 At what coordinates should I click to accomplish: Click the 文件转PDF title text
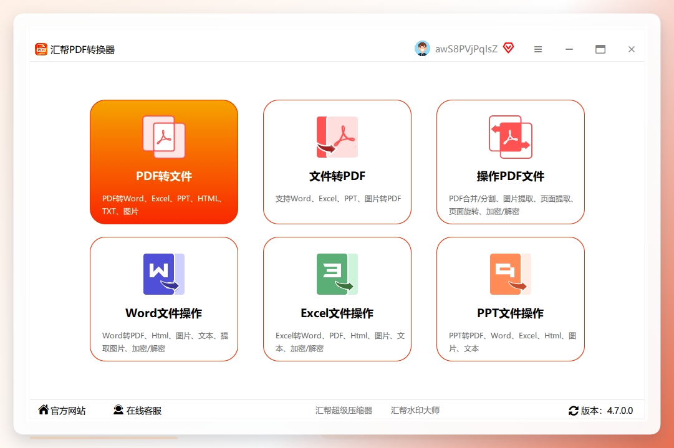point(337,176)
